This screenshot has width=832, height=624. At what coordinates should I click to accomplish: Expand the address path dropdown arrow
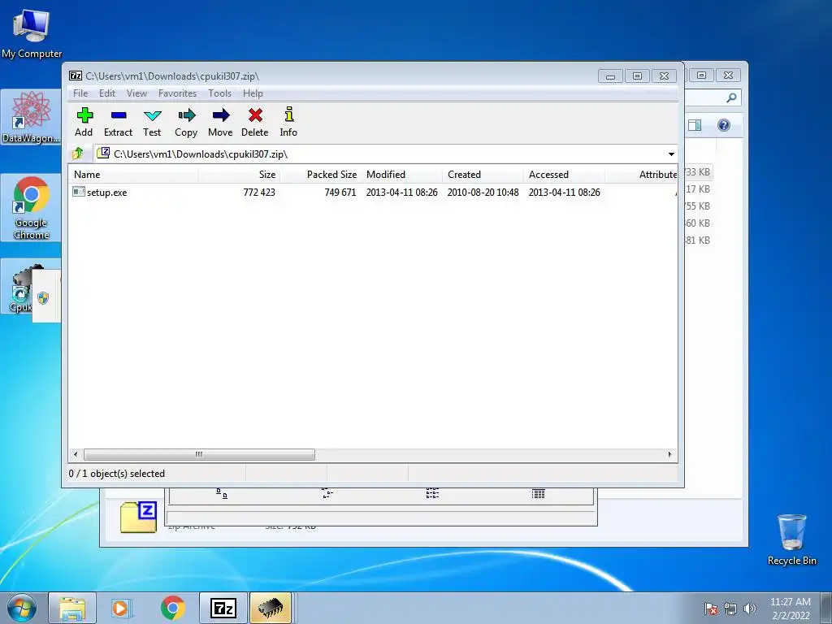click(671, 154)
